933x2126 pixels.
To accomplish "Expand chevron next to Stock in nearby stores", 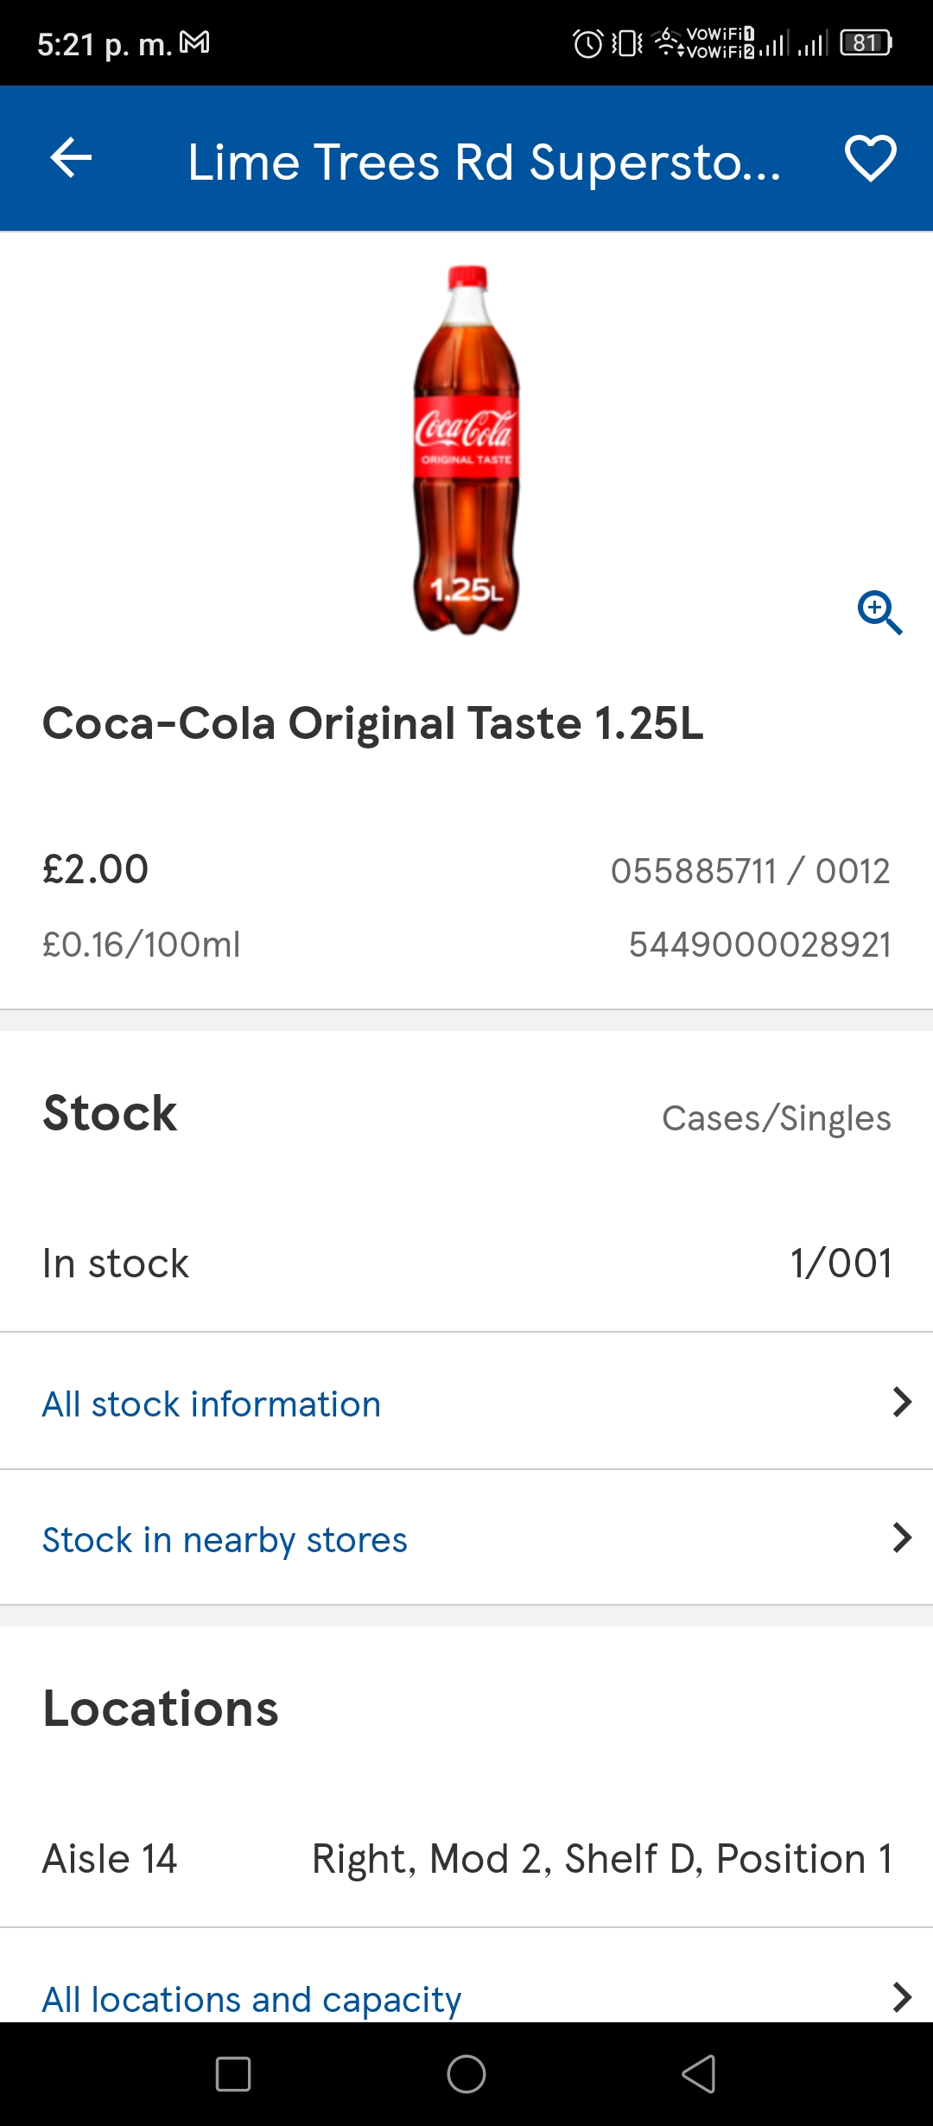I will [902, 1537].
